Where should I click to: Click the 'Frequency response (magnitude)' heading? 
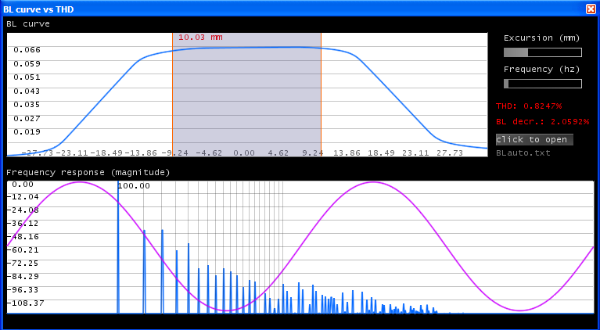(x=88, y=173)
